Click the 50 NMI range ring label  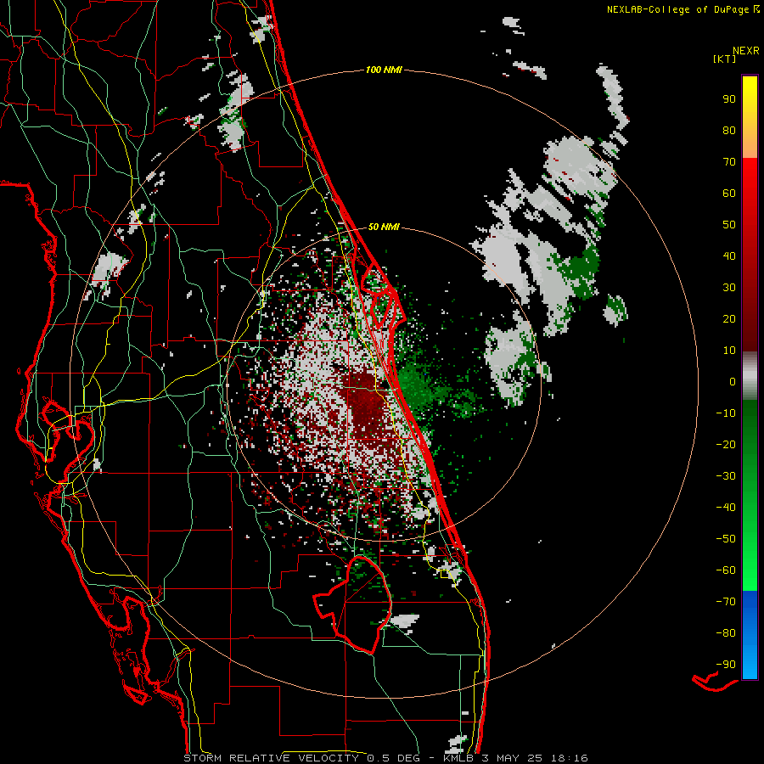pos(384,227)
